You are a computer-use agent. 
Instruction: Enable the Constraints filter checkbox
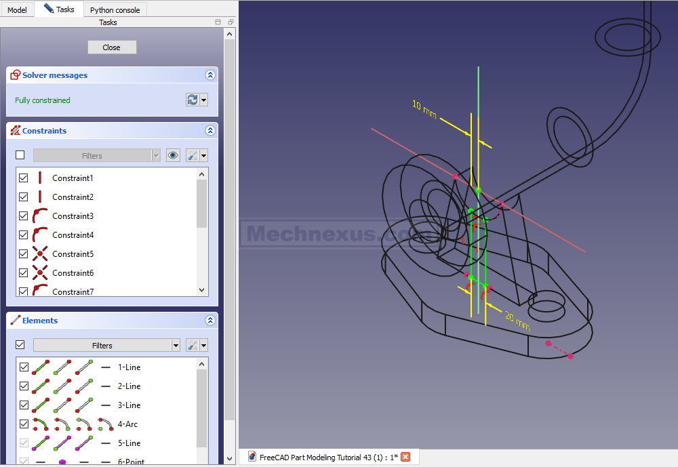point(20,155)
